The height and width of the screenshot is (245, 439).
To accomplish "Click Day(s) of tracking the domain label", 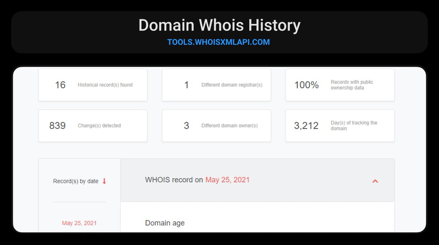I will click(354, 125).
